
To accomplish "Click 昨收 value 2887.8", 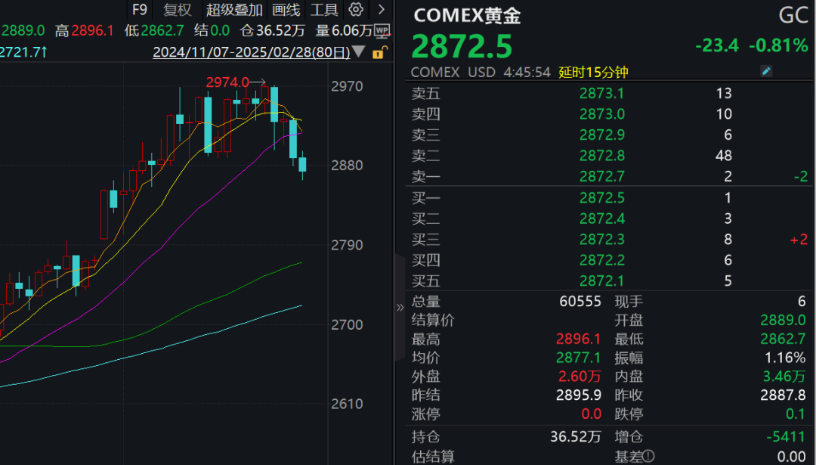I will 783,395.
